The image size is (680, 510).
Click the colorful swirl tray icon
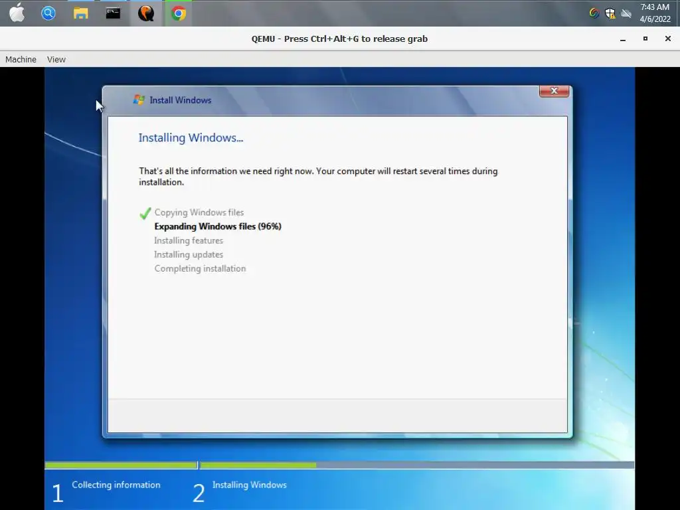point(594,13)
